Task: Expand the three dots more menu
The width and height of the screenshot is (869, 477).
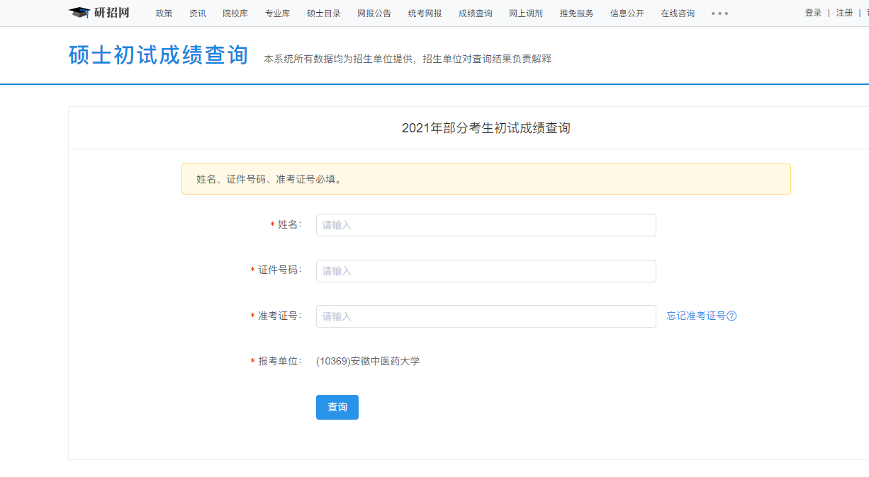Action: point(719,13)
